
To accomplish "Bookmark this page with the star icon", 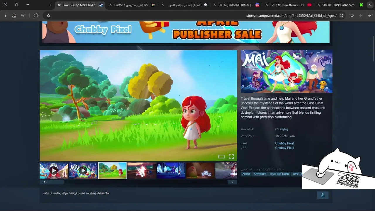I will (x=49, y=16).
